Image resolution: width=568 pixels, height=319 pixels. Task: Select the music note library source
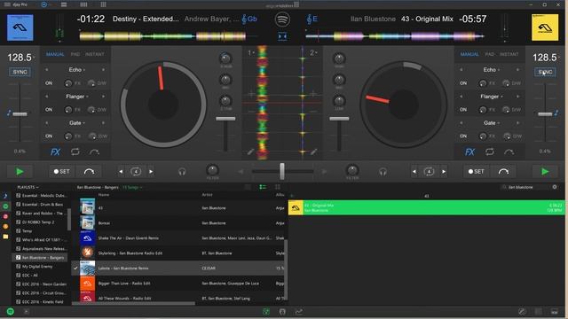(x=5, y=196)
